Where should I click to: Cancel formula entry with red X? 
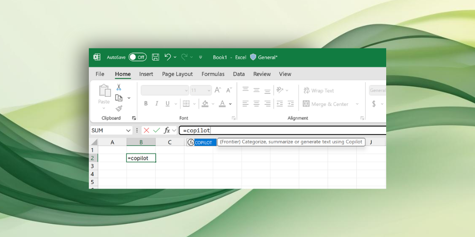coord(147,130)
